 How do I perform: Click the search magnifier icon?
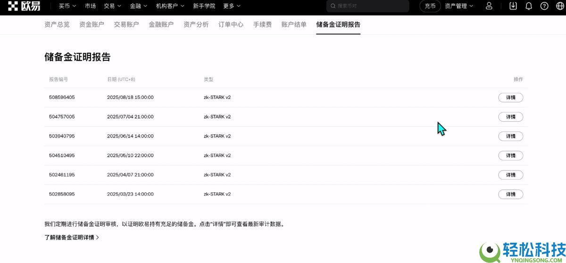333,6
